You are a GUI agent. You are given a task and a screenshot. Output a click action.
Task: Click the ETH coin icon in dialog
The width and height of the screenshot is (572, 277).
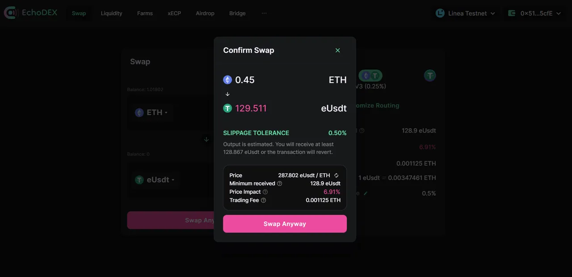(227, 80)
